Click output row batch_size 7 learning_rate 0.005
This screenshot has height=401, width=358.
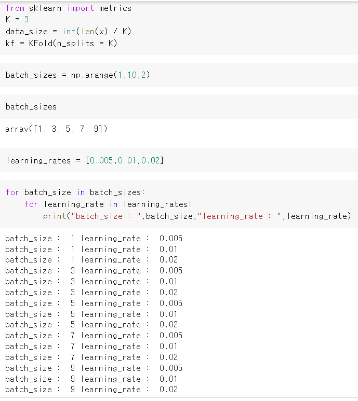94,336
